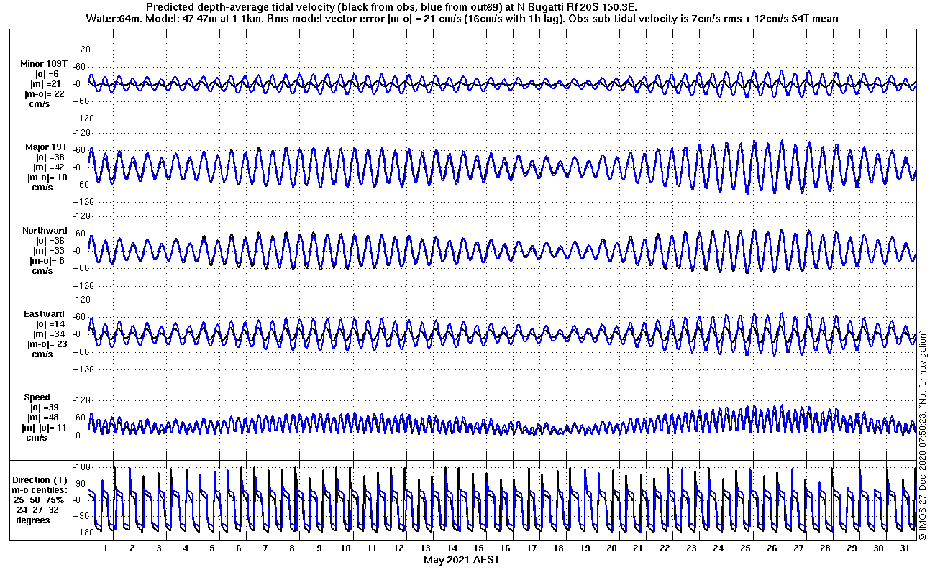Click the subtitle line starting with 'Water:64m. Model'
Screen dimensions: 935x575
point(461,18)
